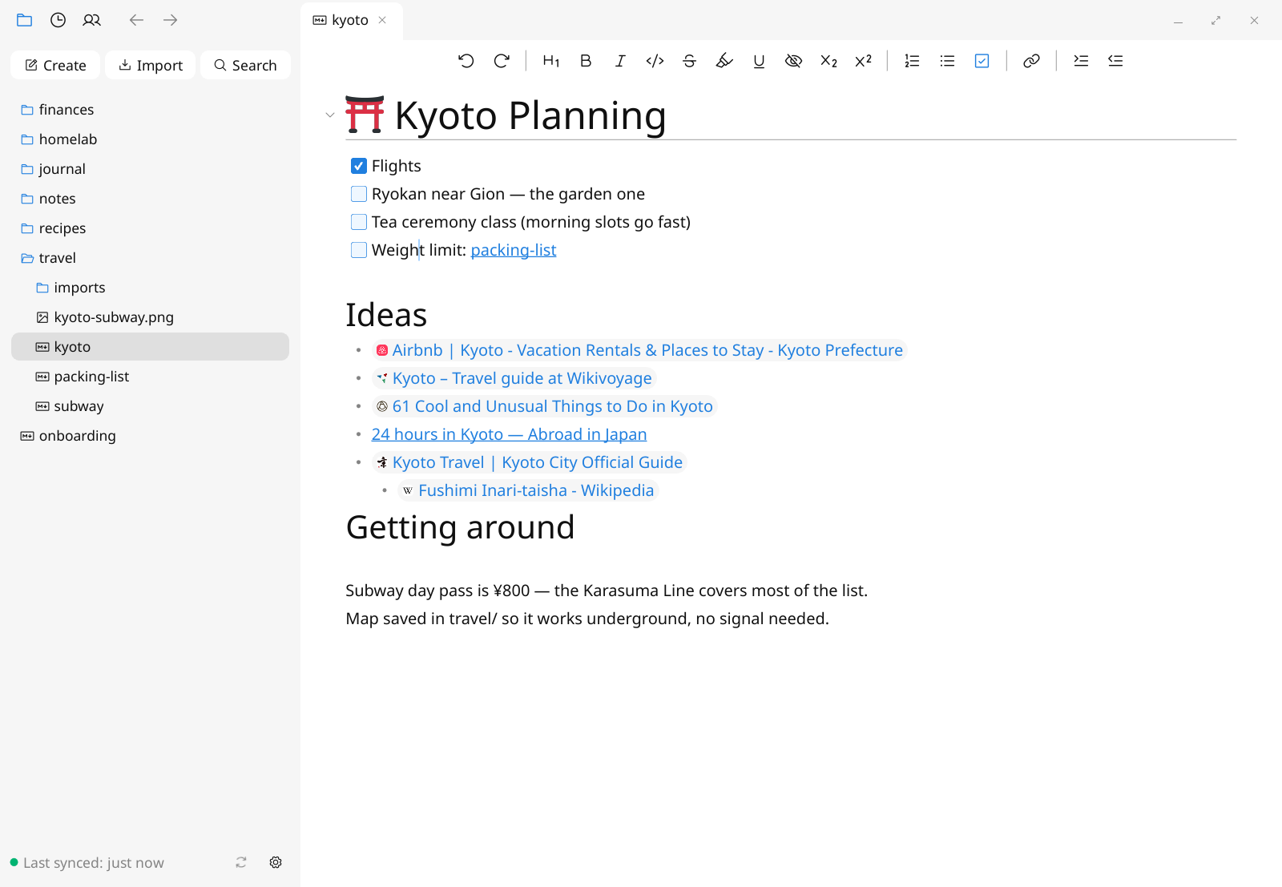Apply spoiler hidden-eye formatting
Screen dimensions: 1282x887
tap(793, 61)
